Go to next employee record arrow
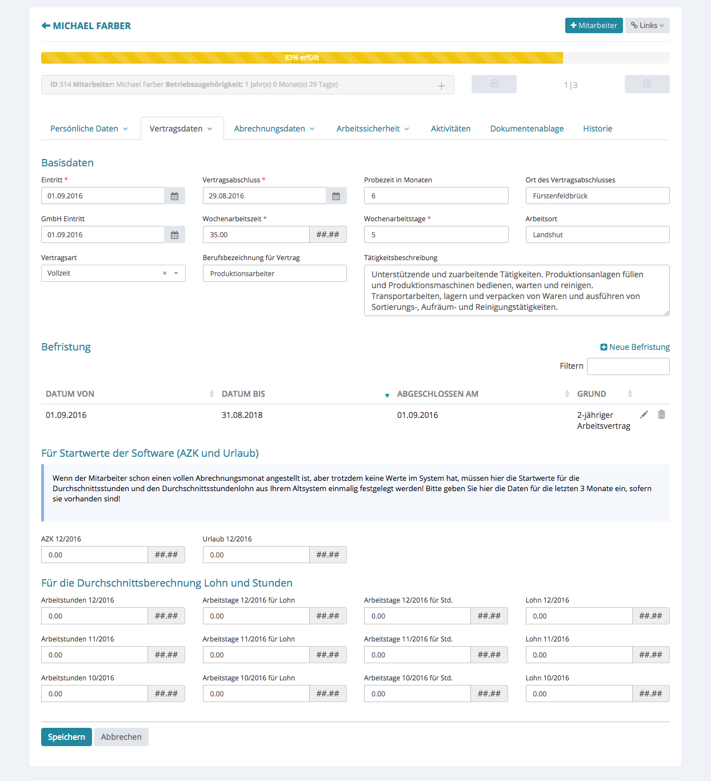The image size is (711, 781). [x=647, y=84]
